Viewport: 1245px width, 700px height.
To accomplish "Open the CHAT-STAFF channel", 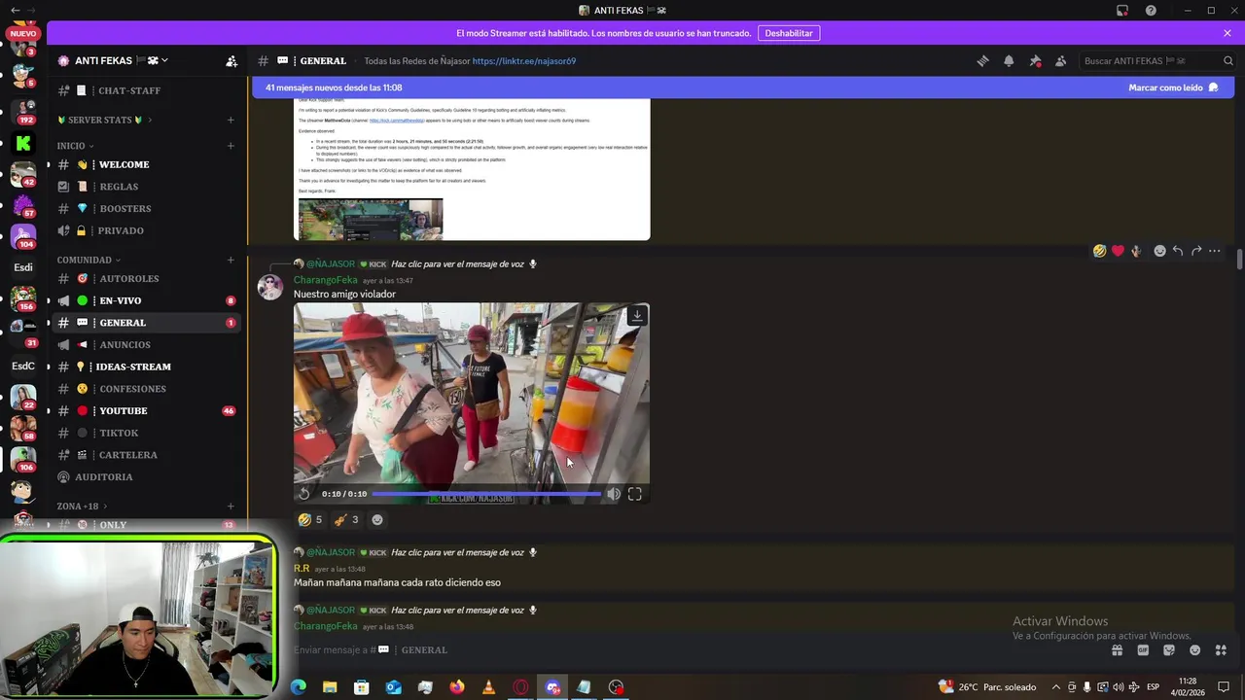I will [x=146, y=90].
